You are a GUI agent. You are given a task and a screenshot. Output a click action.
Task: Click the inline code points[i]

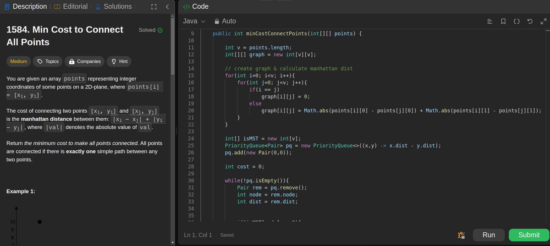(x=144, y=87)
